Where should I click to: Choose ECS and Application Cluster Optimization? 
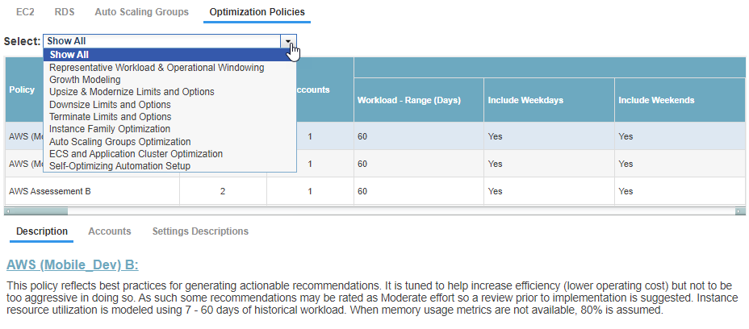136,153
